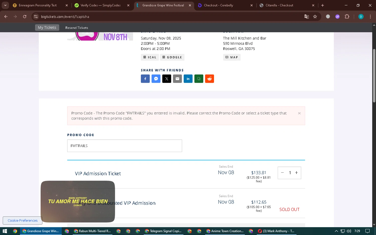The height and width of the screenshot is (235, 376).
Task: Open the Windows notification center
Action: pyautogui.click(x=367, y=231)
